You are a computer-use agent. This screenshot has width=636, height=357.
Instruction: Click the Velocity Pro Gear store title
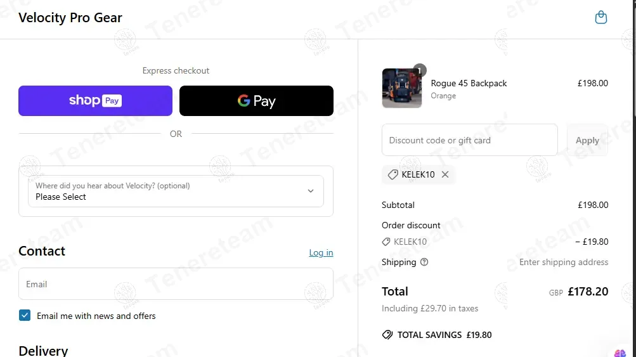pos(70,18)
